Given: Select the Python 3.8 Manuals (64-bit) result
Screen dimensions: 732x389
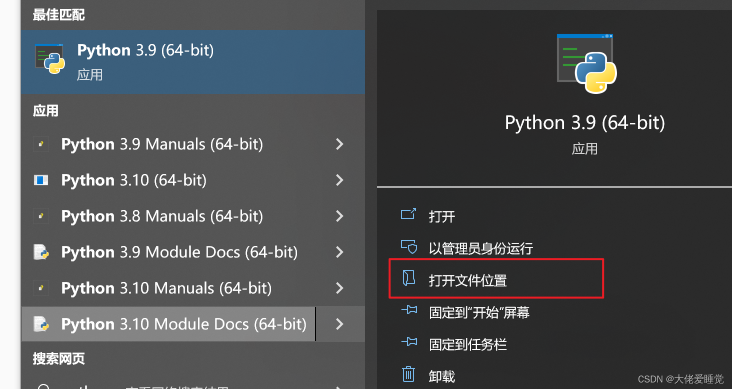Looking at the screenshot, I should (162, 216).
